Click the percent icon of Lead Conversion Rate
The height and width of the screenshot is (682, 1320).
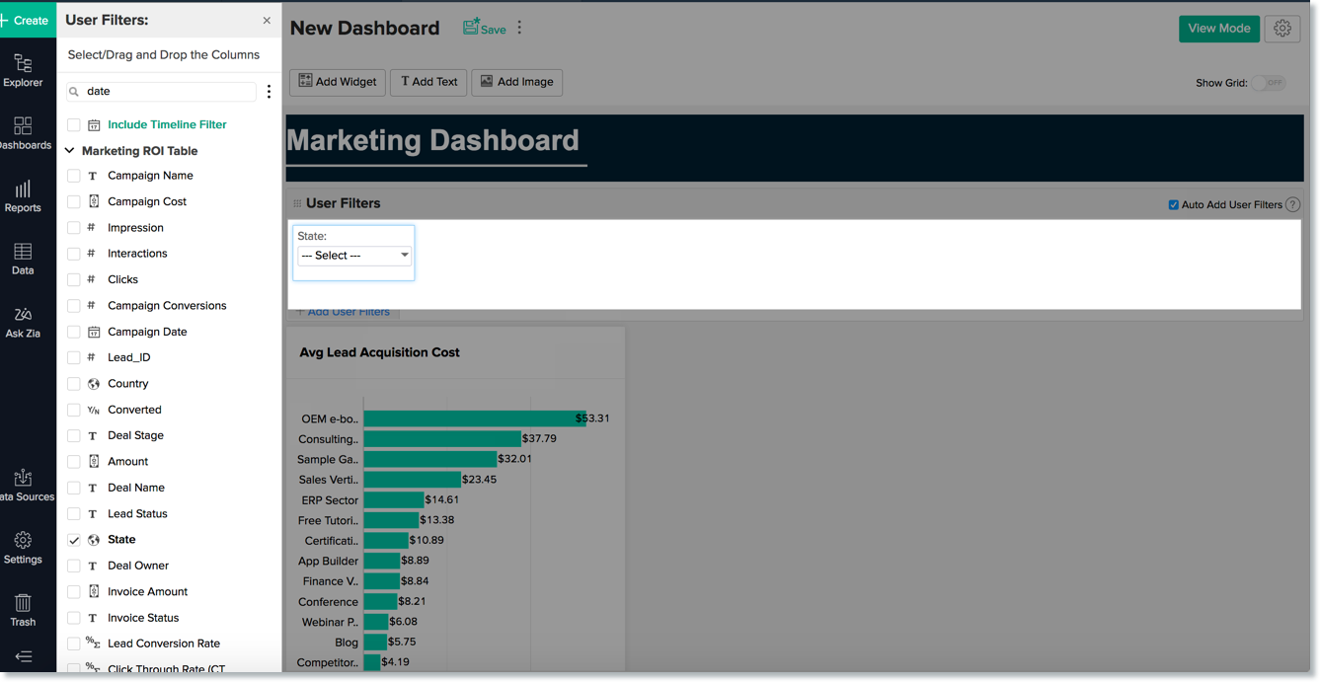[93, 644]
